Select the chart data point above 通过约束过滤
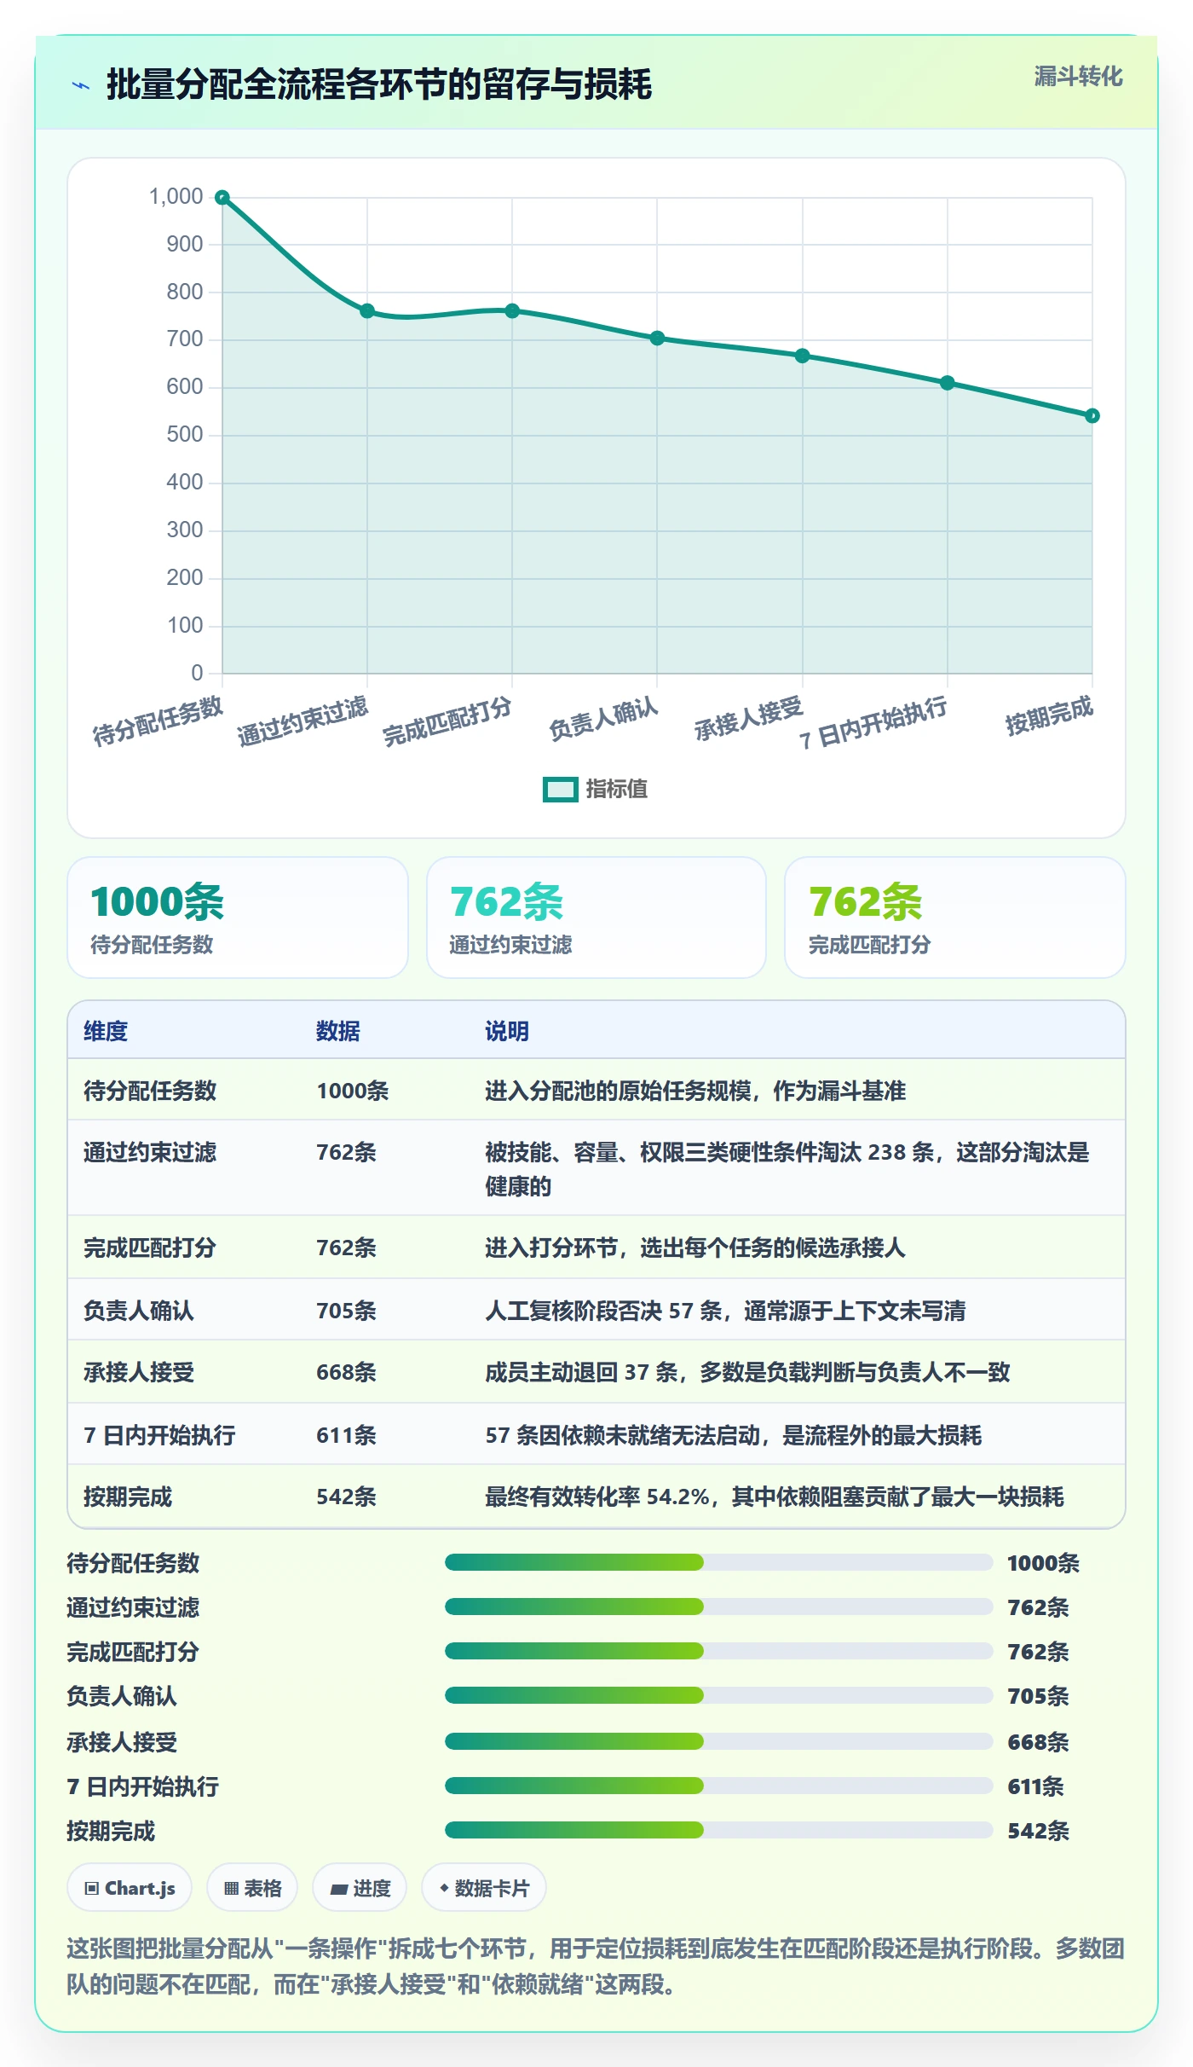The image size is (1193, 2067). (x=367, y=311)
